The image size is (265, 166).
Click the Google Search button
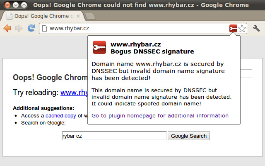189,136
